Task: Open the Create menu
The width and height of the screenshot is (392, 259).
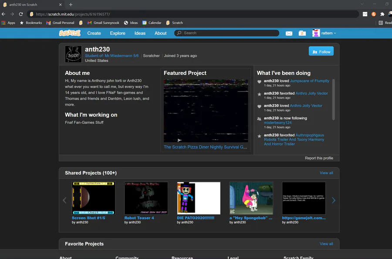Action: 94,33
